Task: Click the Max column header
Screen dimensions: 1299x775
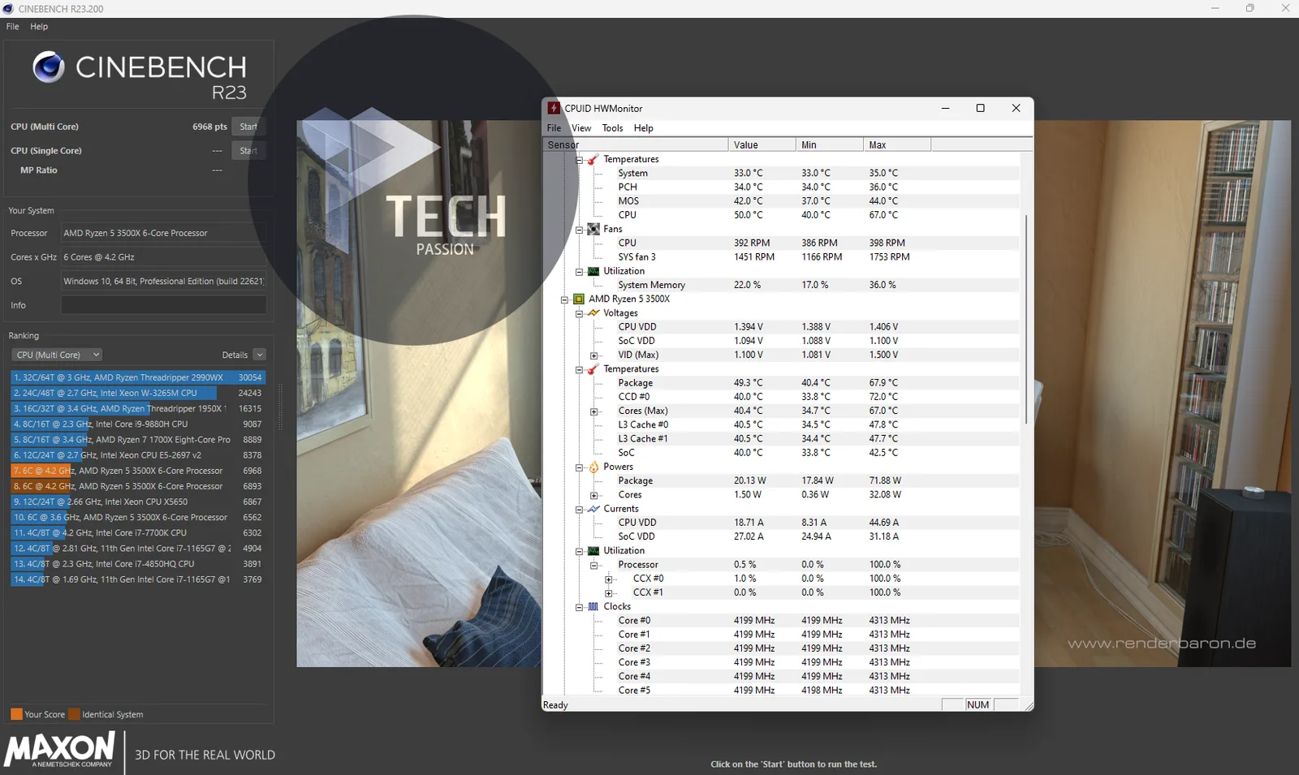Action: pyautogui.click(x=897, y=144)
